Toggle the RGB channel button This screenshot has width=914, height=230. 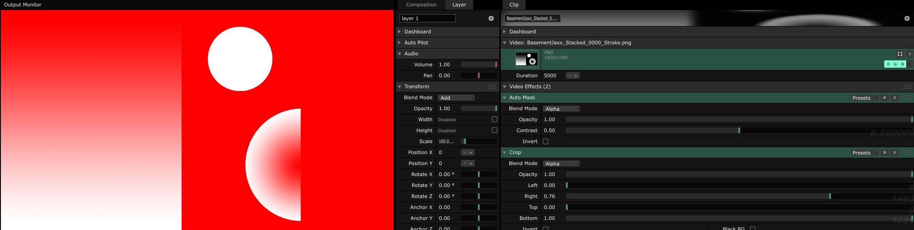click(x=895, y=64)
